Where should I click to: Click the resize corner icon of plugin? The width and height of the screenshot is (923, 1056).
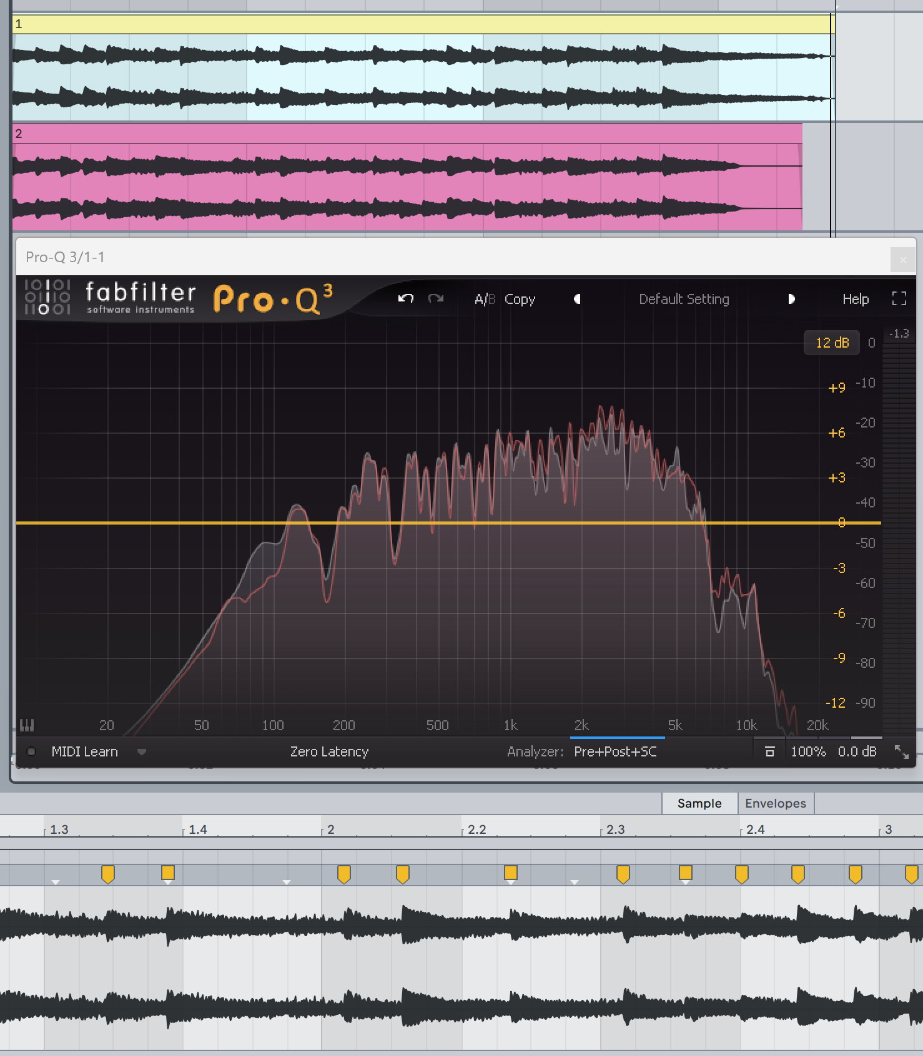[x=902, y=752]
